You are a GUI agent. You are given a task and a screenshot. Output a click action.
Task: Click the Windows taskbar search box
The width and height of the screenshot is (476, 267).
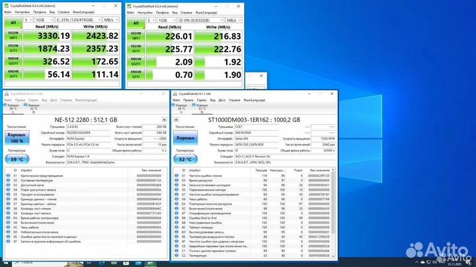pos(47,263)
